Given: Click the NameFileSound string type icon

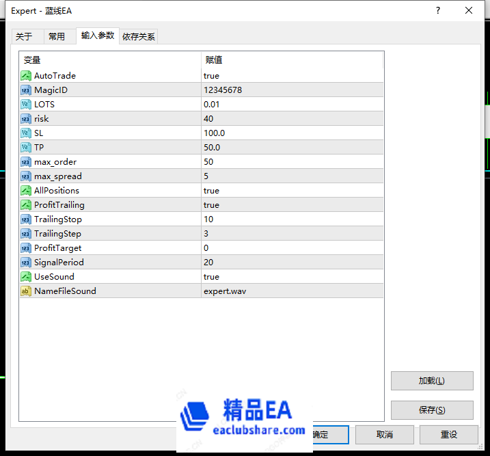Looking at the screenshot, I should [26, 291].
